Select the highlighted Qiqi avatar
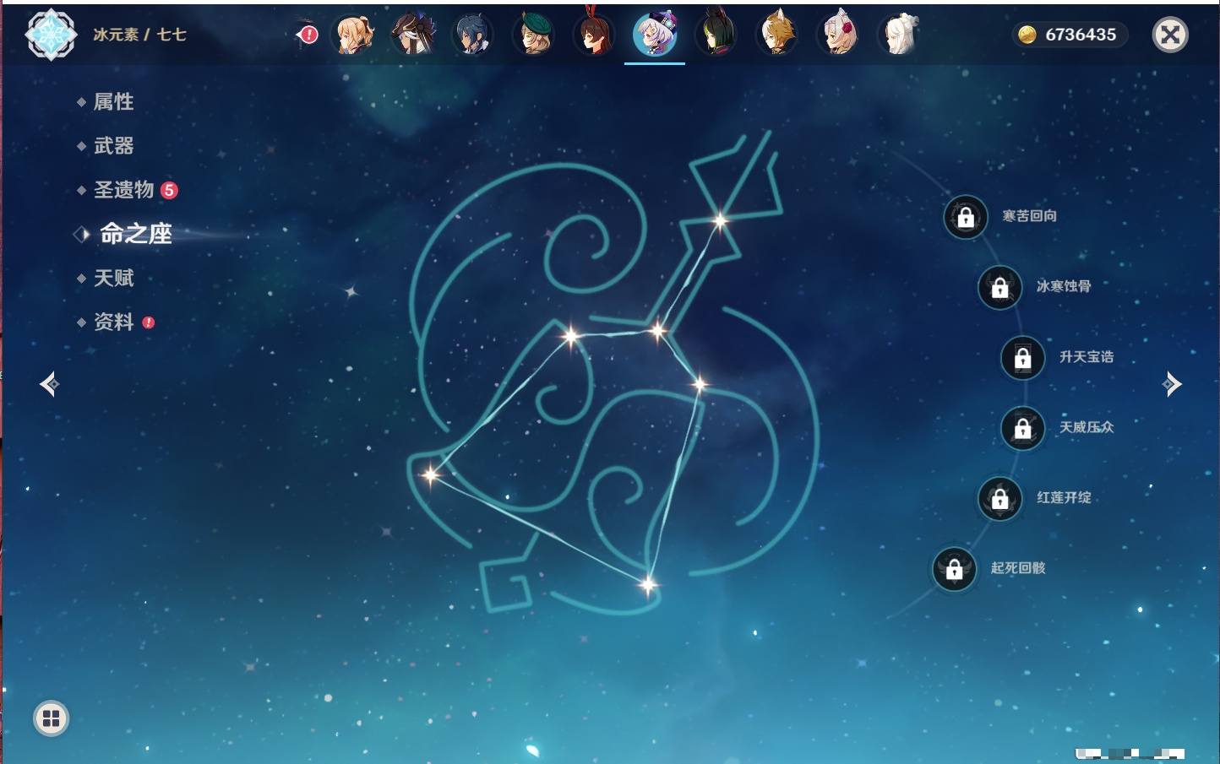Viewport: 1220px width, 764px height. tap(655, 35)
